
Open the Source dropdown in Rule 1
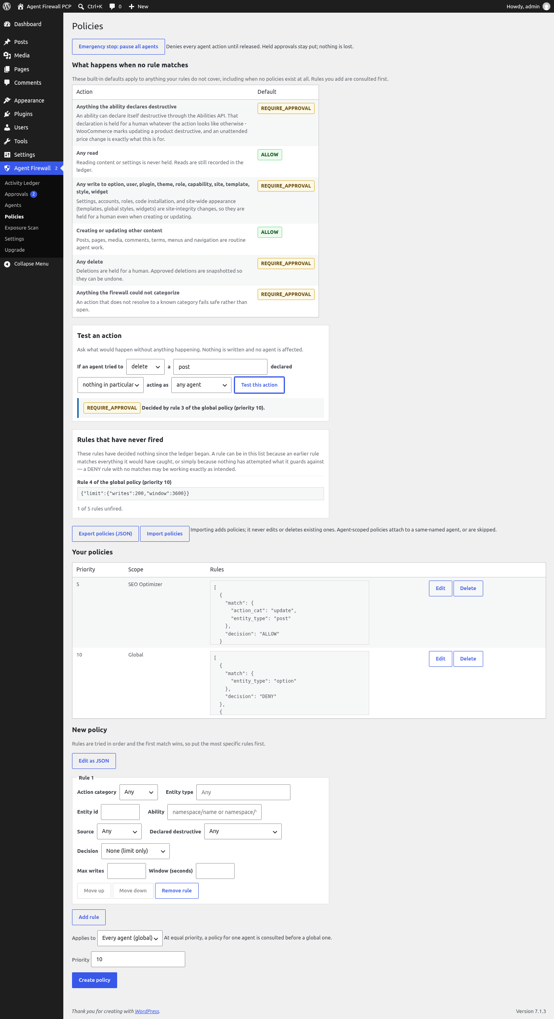pyautogui.click(x=119, y=831)
